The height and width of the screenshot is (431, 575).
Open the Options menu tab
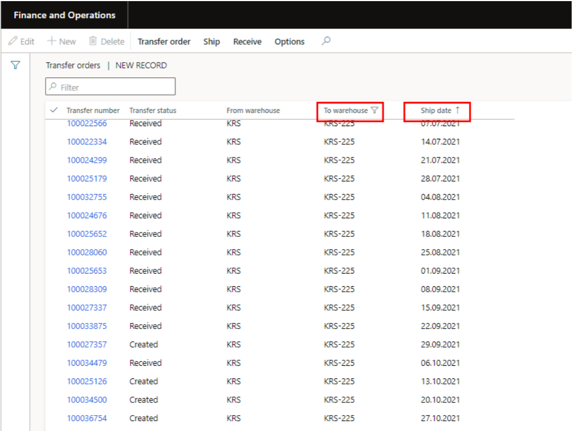coord(289,42)
